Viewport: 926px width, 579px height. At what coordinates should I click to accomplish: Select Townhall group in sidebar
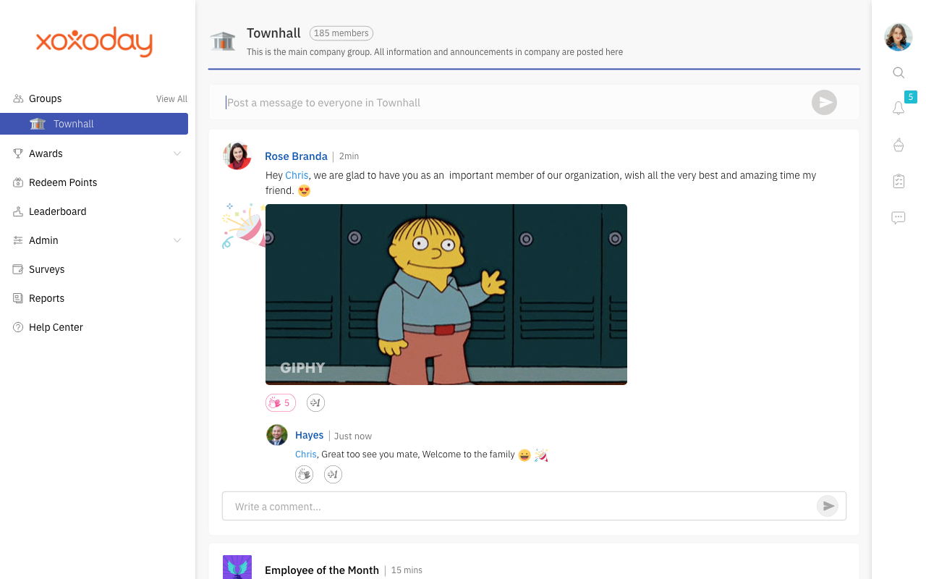tap(94, 124)
